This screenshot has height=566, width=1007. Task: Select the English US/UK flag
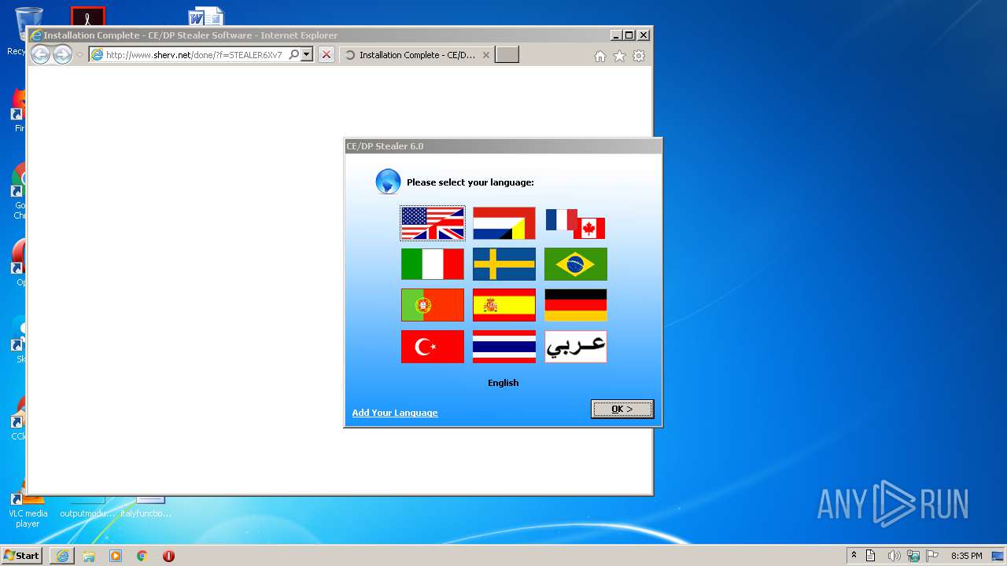[433, 223]
